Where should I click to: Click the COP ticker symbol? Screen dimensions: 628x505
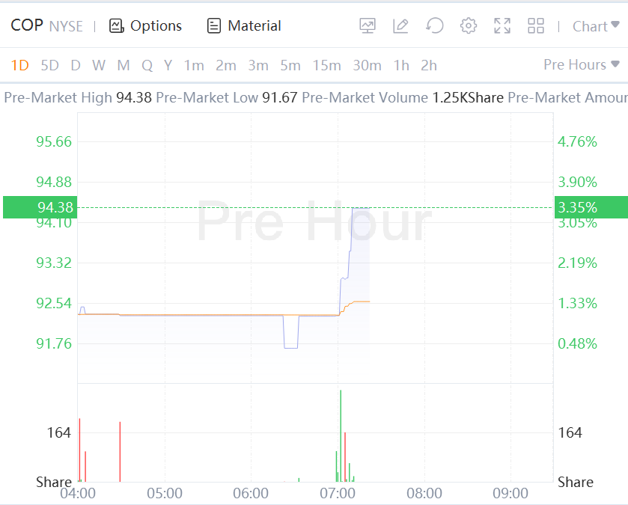click(x=27, y=25)
